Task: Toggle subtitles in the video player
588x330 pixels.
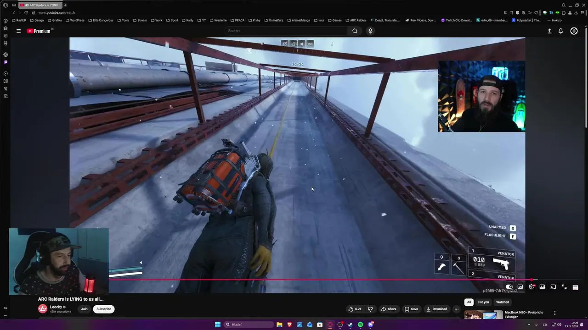Action: tap(520, 287)
